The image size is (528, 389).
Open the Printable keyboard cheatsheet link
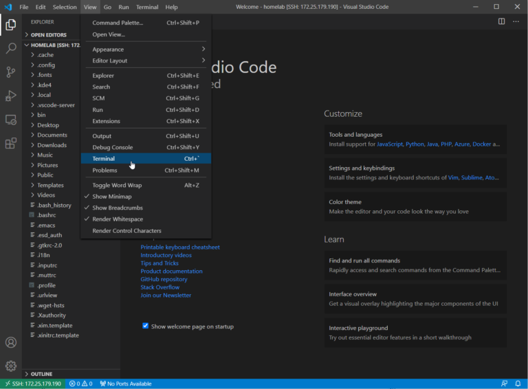180,247
